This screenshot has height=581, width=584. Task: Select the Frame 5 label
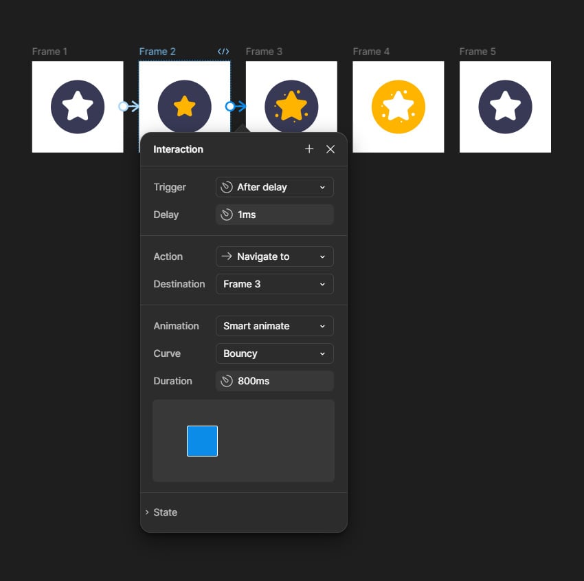pyautogui.click(x=478, y=52)
